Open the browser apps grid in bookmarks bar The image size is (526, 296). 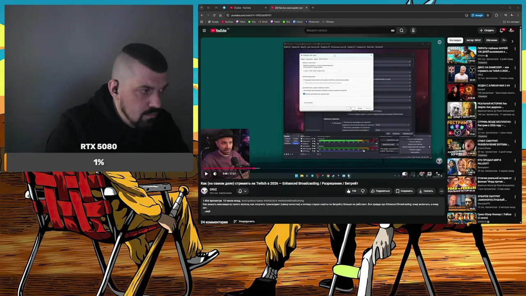(202, 22)
